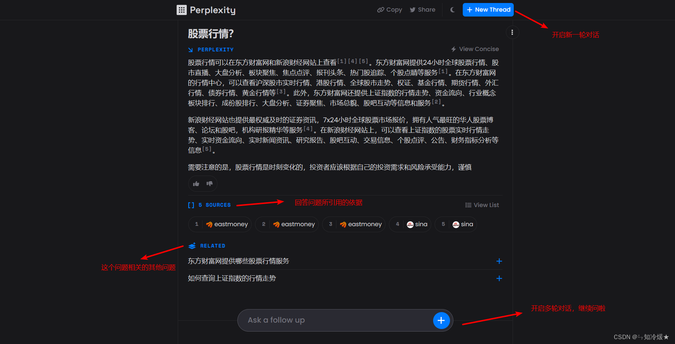Screen dimensions: 675x344
Task: Open source 5 sina
Action: pyautogui.click(x=456, y=224)
